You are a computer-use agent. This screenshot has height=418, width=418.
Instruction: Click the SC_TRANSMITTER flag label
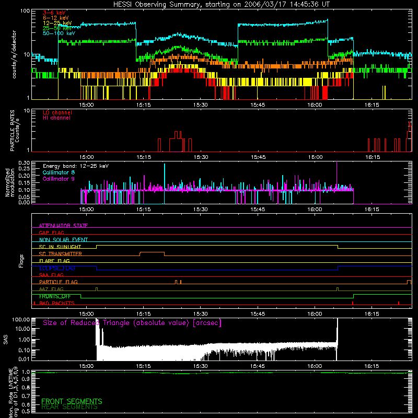pyautogui.click(x=61, y=253)
